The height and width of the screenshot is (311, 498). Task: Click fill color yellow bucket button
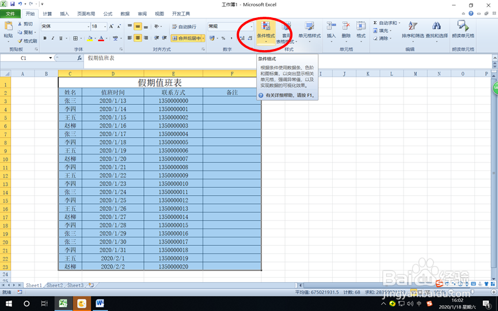(90, 38)
